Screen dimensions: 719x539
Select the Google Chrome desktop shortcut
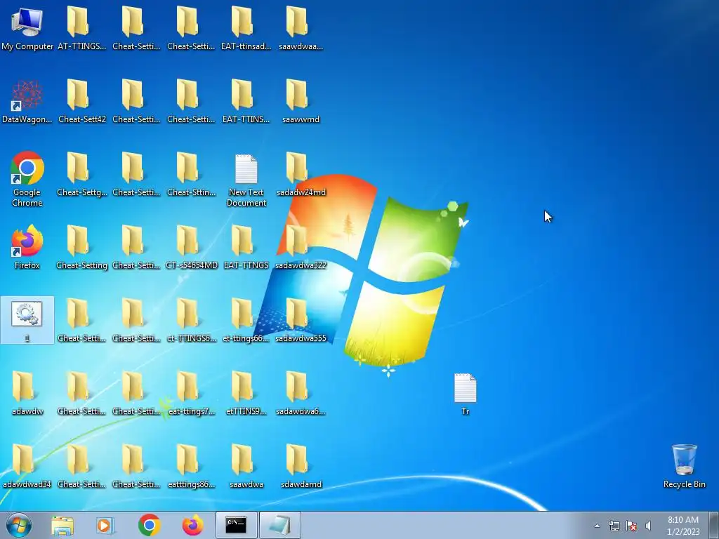(27, 178)
